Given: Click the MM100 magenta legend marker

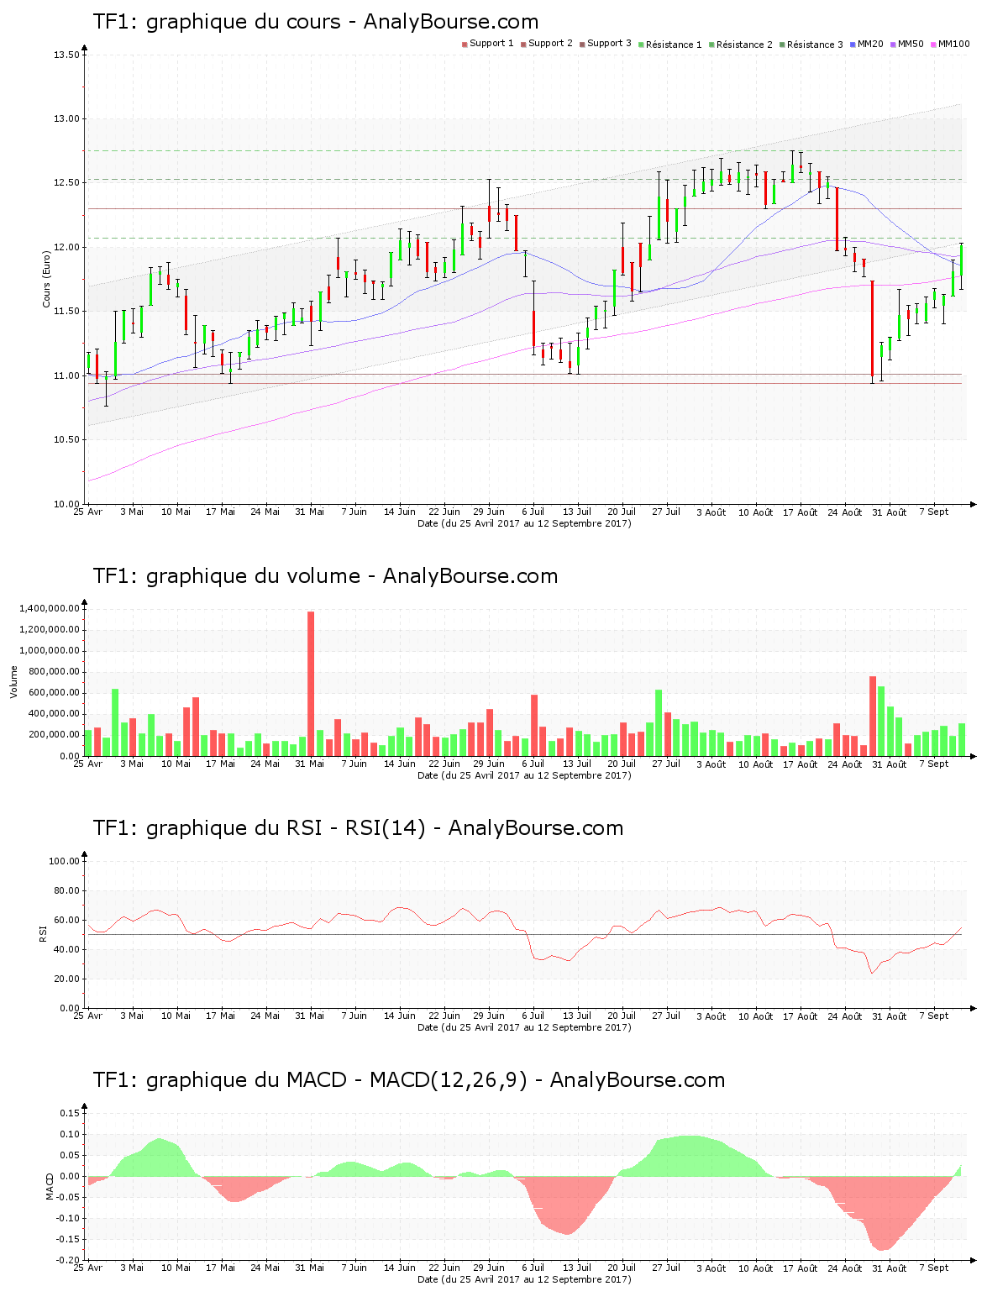Looking at the screenshot, I should click(933, 44).
